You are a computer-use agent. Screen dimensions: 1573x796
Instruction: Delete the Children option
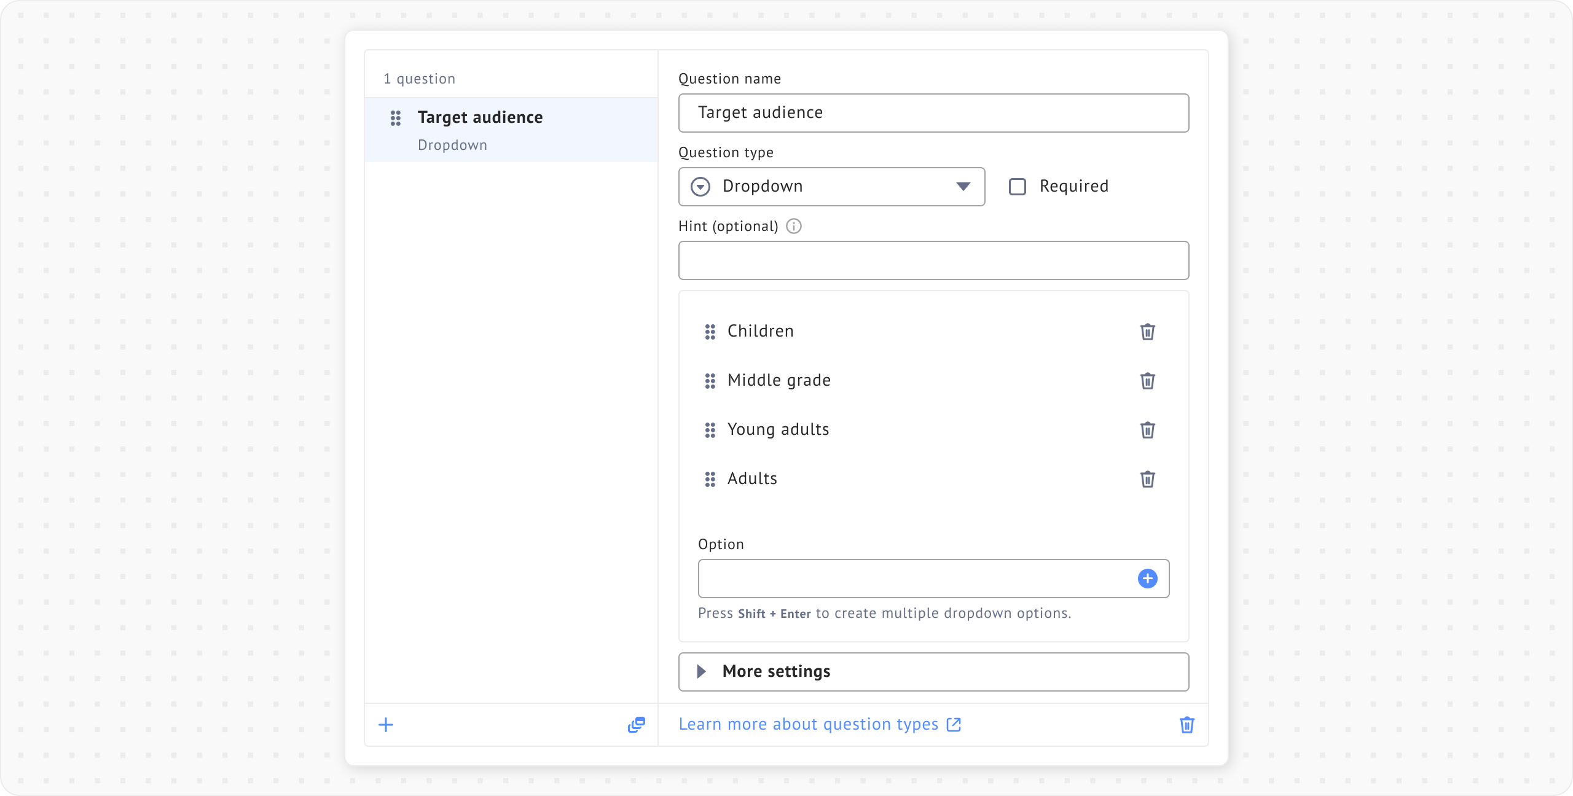pos(1147,332)
